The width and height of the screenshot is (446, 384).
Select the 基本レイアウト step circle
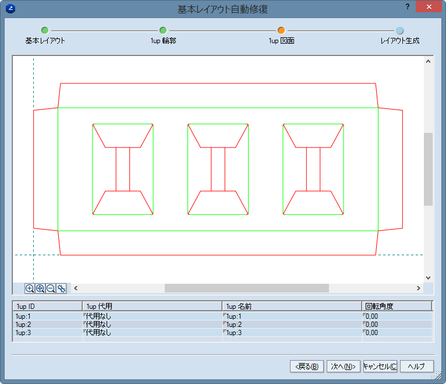45,30
